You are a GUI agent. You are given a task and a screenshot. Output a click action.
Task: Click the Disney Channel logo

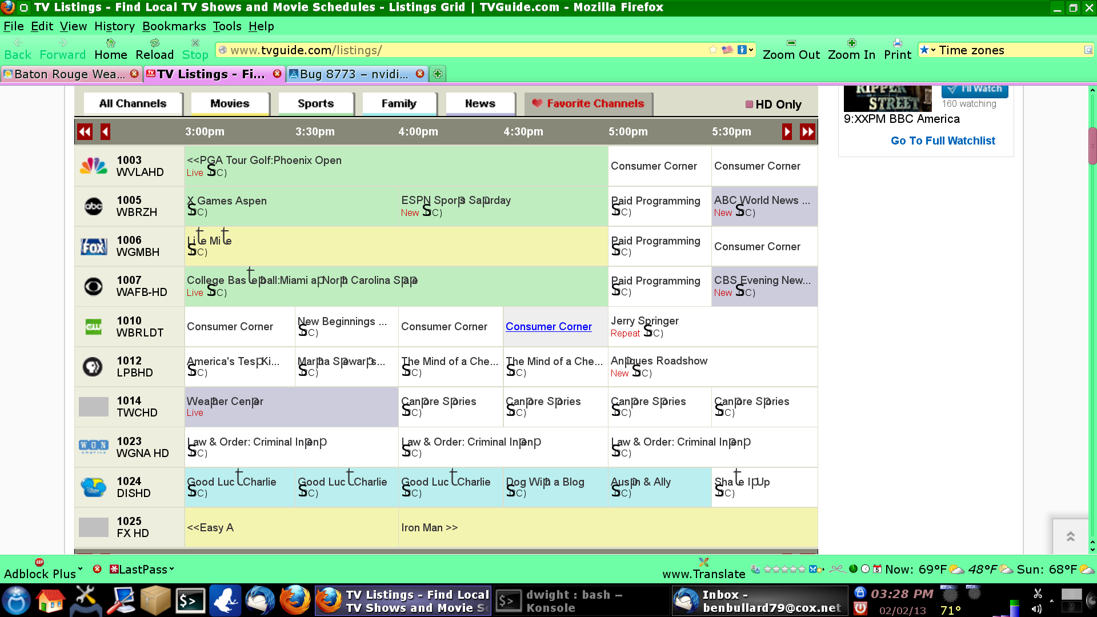pos(94,487)
